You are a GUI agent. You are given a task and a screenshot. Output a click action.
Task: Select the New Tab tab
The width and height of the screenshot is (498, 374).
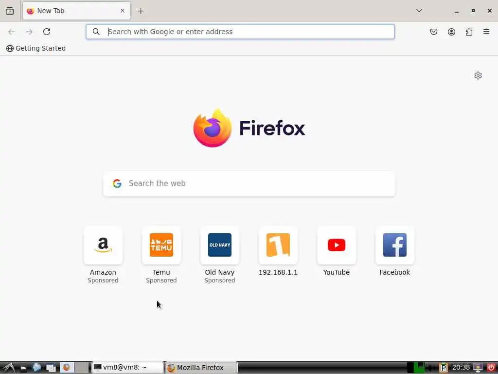click(76, 11)
